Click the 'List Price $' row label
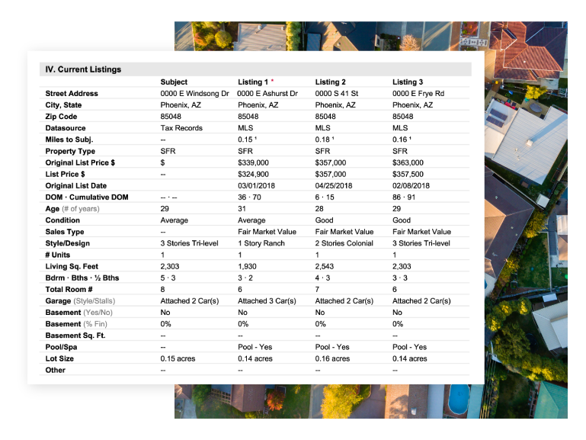 point(65,174)
